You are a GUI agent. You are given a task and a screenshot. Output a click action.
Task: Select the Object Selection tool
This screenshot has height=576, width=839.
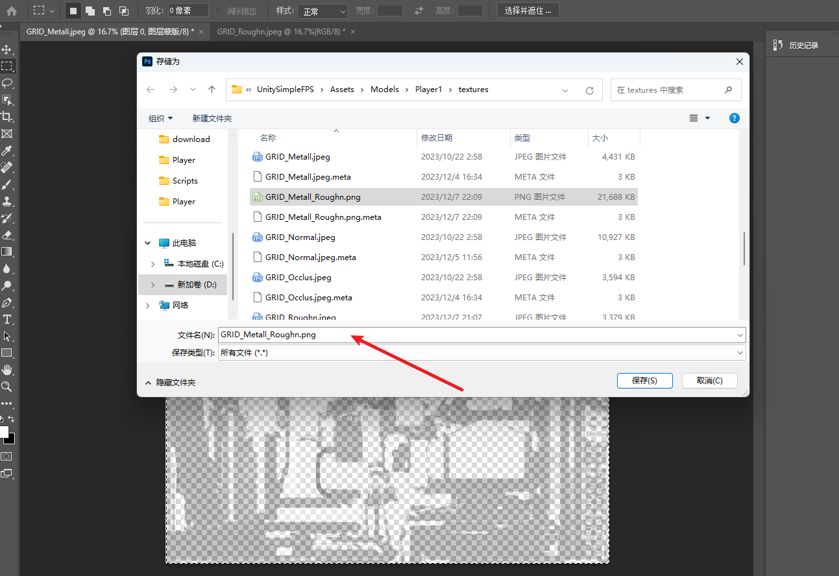point(7,100)
